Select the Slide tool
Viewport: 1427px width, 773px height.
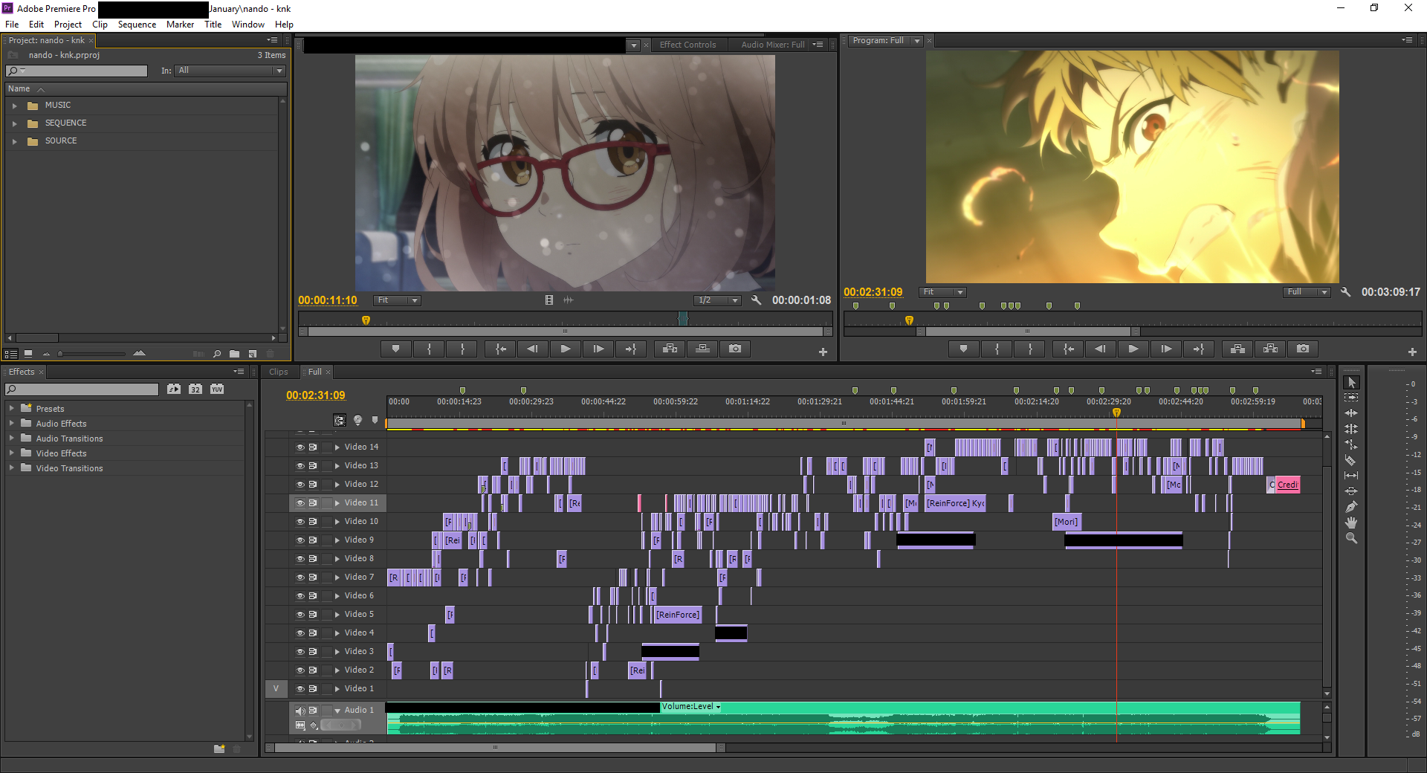(x=1351, y=491)
